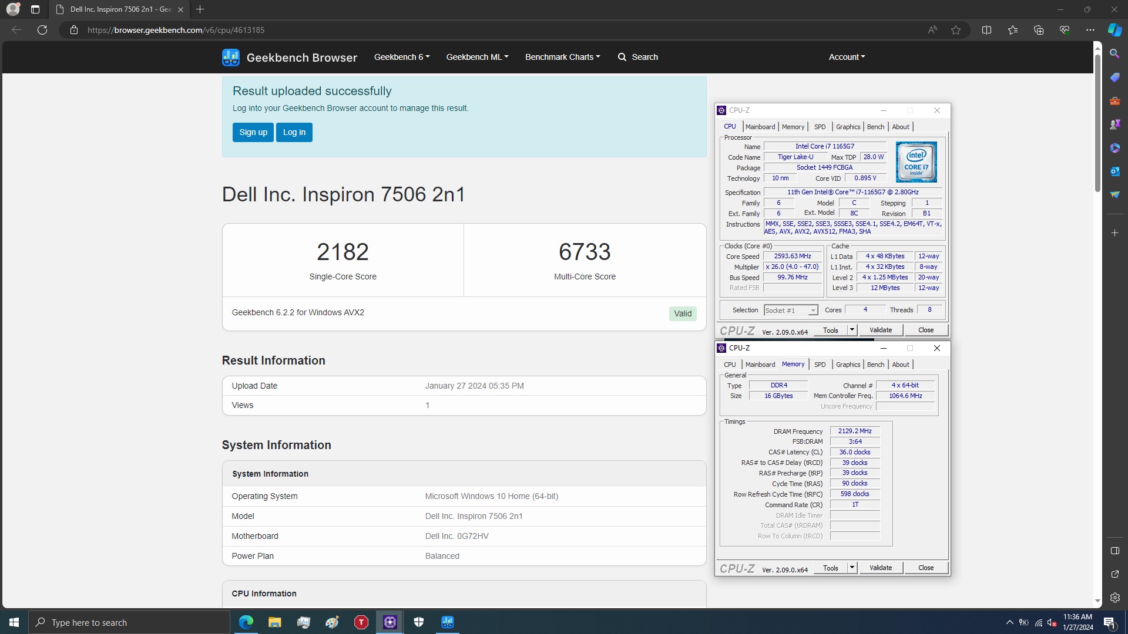Viewport: 1128px width, 634px height.
Task: Click Close button in lower CPU-Z window
Action: tap(926, 568)
